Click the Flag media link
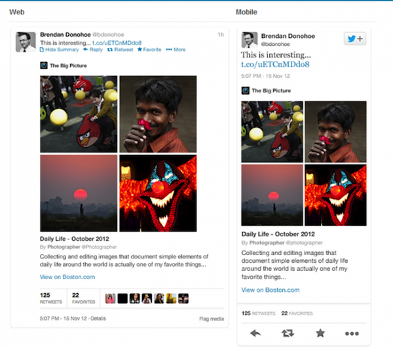This screenshot has width=393, height=348. 212,319
